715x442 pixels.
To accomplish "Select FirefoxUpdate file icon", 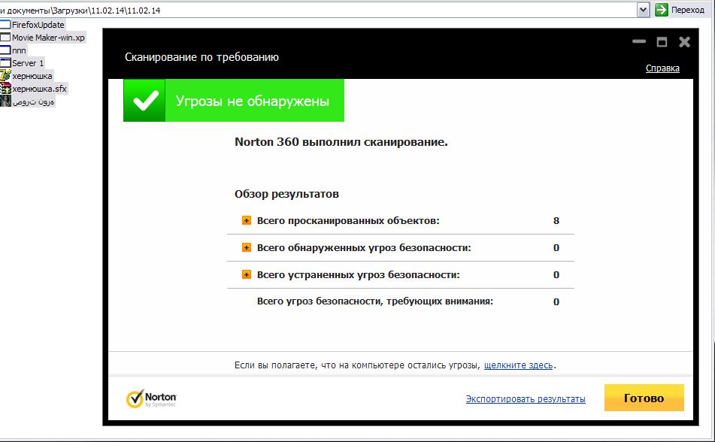I will (5, 25).
